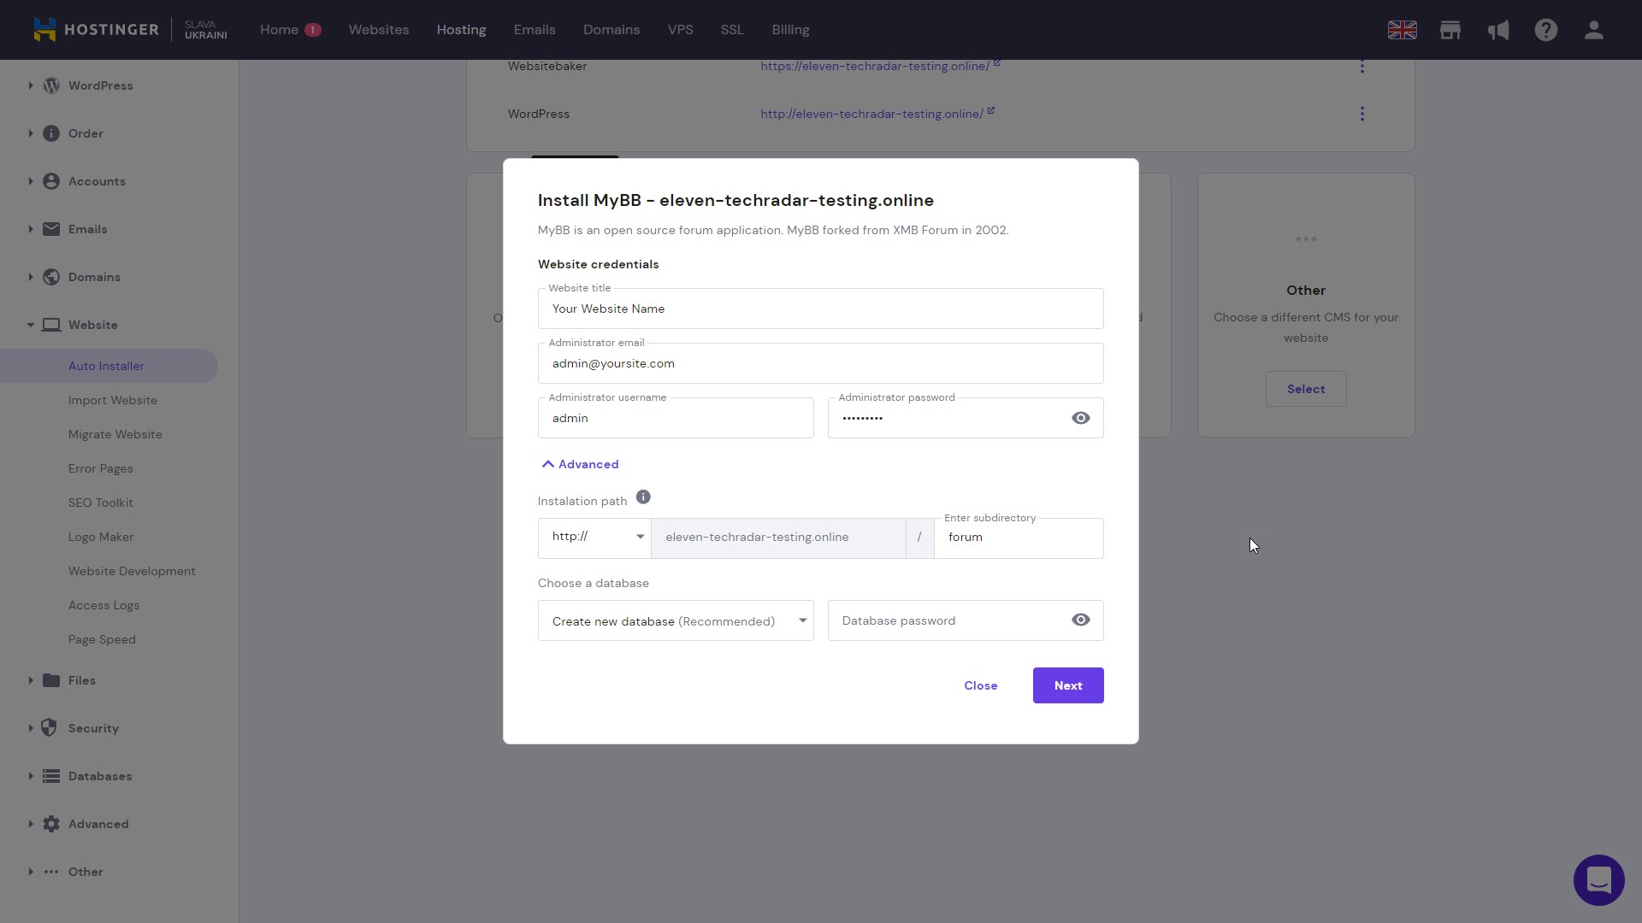Click the Order sidebar info icon
Screen dimensions: 1642x923
click(x=51, y=133)
